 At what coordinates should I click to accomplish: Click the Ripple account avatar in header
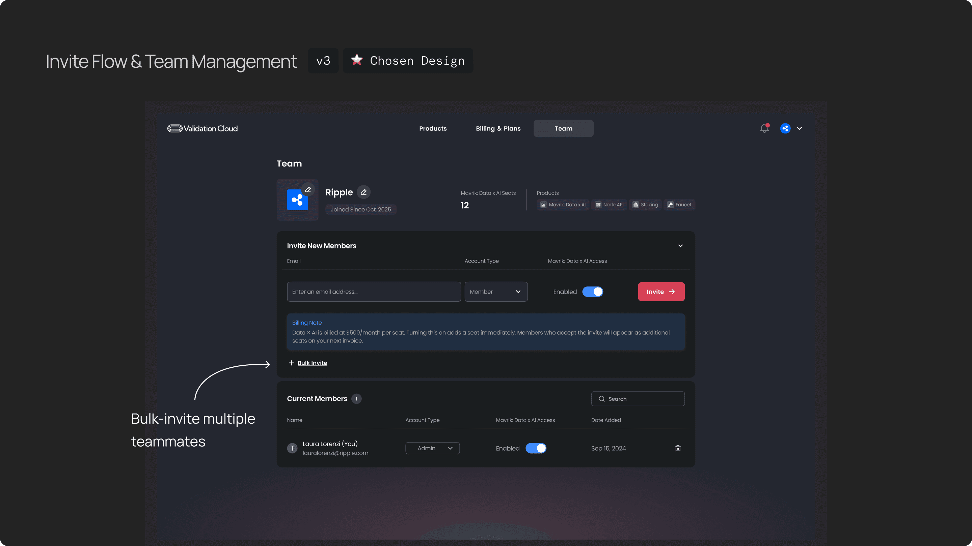785,128
